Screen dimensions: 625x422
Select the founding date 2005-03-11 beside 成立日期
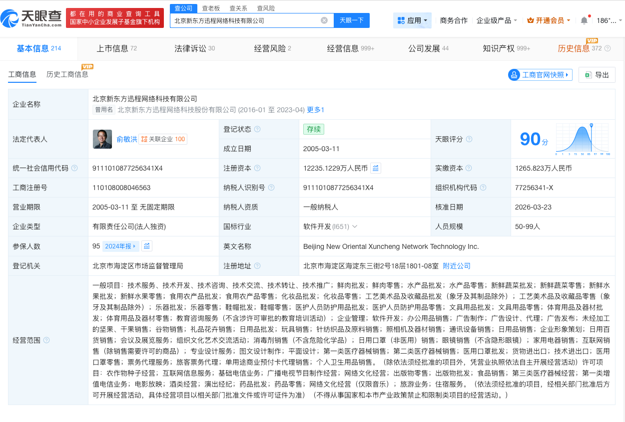pyautogui.click(x=321, y=149)
